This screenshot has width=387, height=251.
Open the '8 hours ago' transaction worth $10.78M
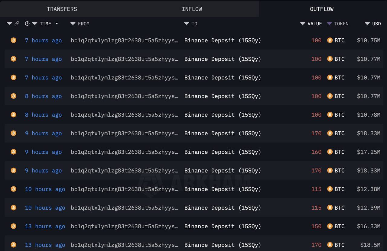coord(43,115)
